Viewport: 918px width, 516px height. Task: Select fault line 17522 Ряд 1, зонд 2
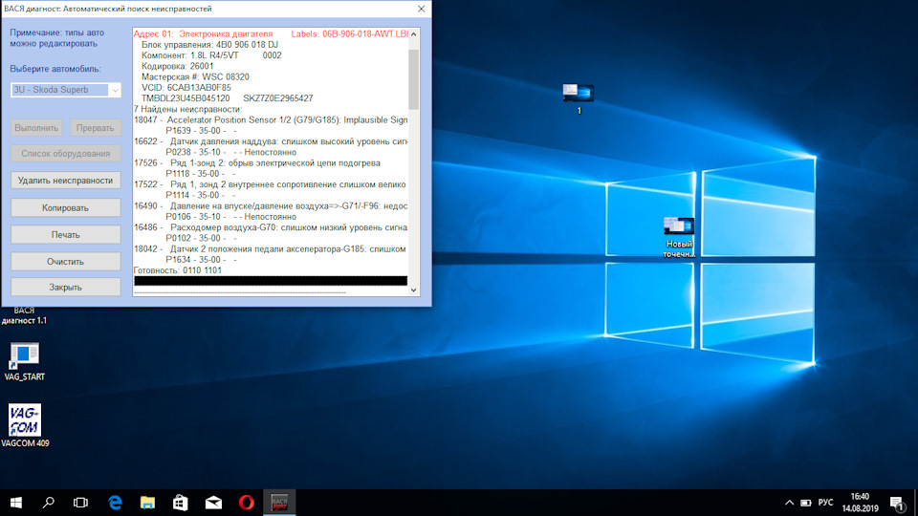pyautogui.click(x=270, y=184)
